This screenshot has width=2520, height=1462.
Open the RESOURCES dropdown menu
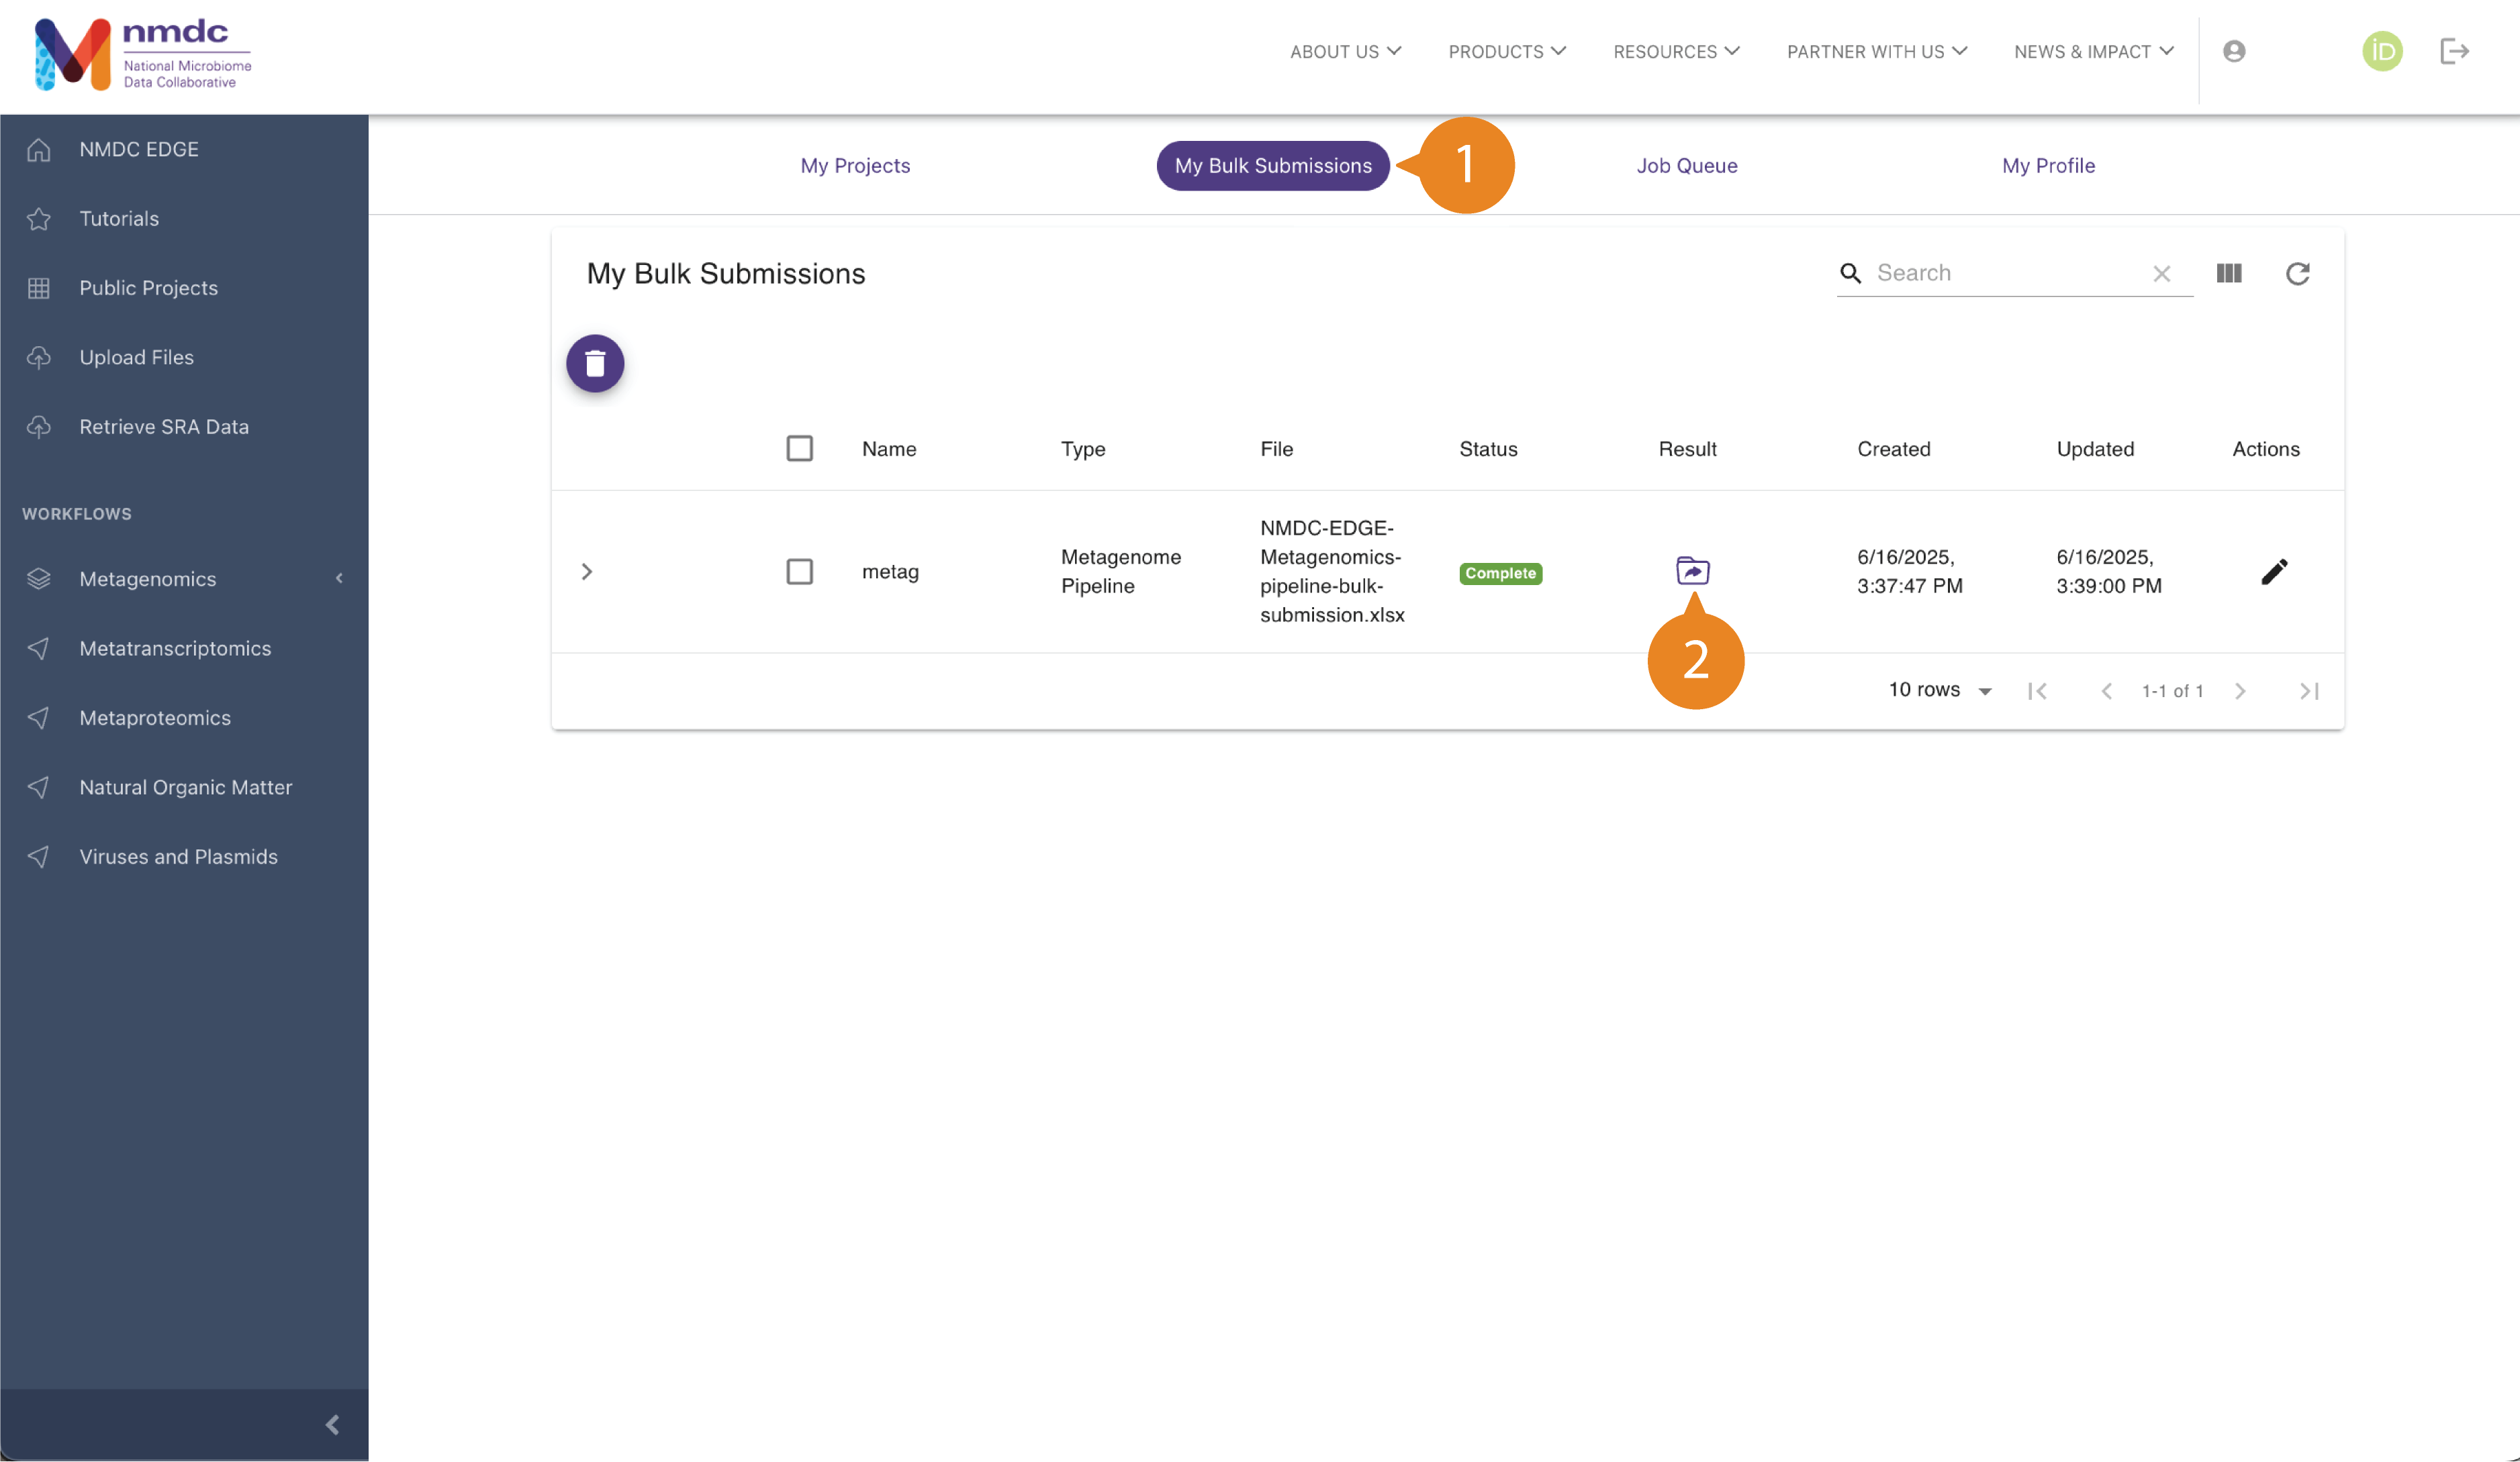tap(1676, 52)
